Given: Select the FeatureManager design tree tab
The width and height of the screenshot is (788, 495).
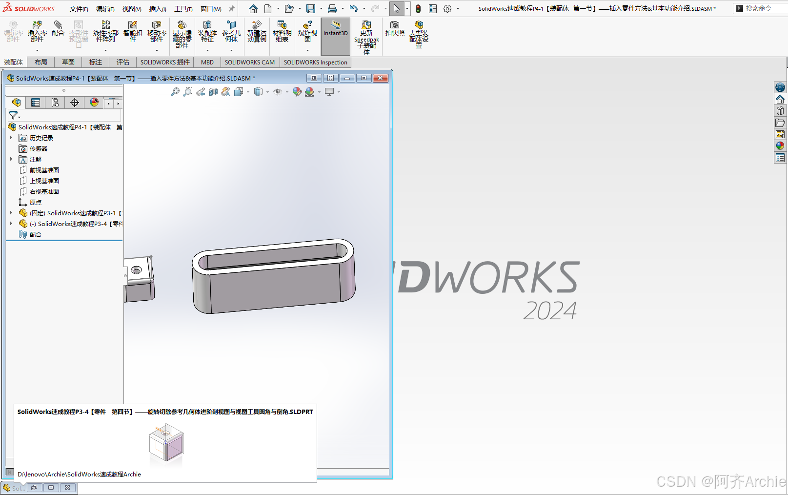Looking at the screenshot, I should [x=16, y=103].
